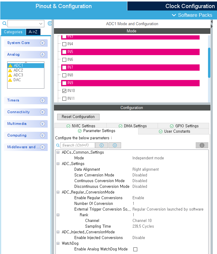Switch to the Clock Configuration tab
Screen dimensions: 217x254
click(x=190, y=6)
